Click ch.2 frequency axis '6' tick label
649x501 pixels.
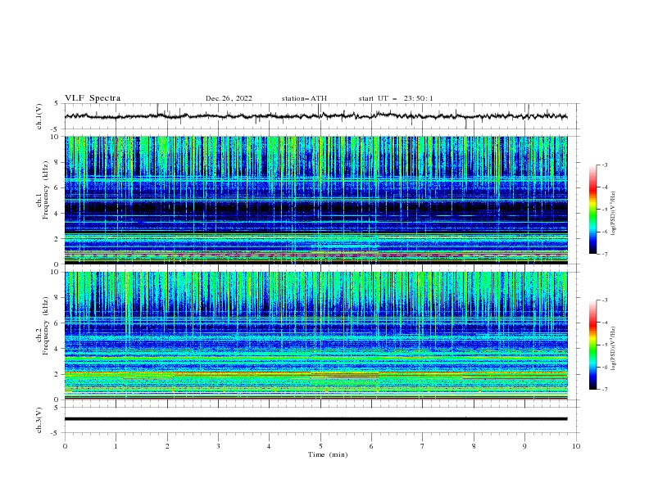pyautogui.click(x=57, y=323)
